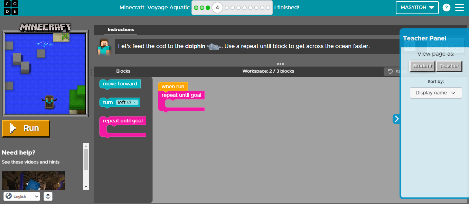Collapse the Teacher Panel with blue arrow

(x=396, y=119)
